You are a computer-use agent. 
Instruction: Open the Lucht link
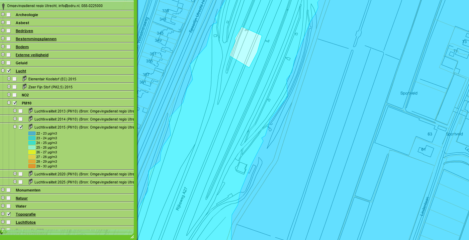21,71
